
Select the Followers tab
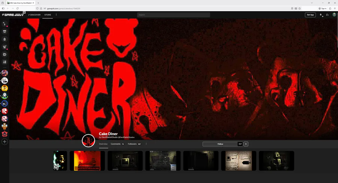[x=134, y=144]
